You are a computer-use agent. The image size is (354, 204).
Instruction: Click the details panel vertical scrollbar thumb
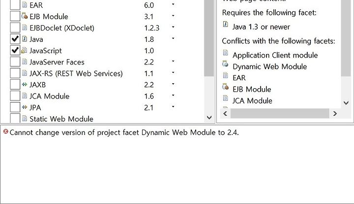pos(346,38)
